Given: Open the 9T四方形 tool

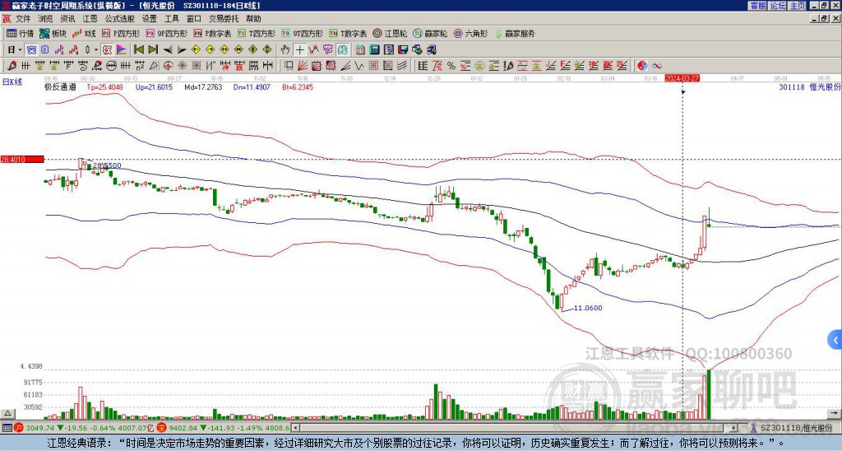Looking at the screenshot, I should click(x=303, y=34).
